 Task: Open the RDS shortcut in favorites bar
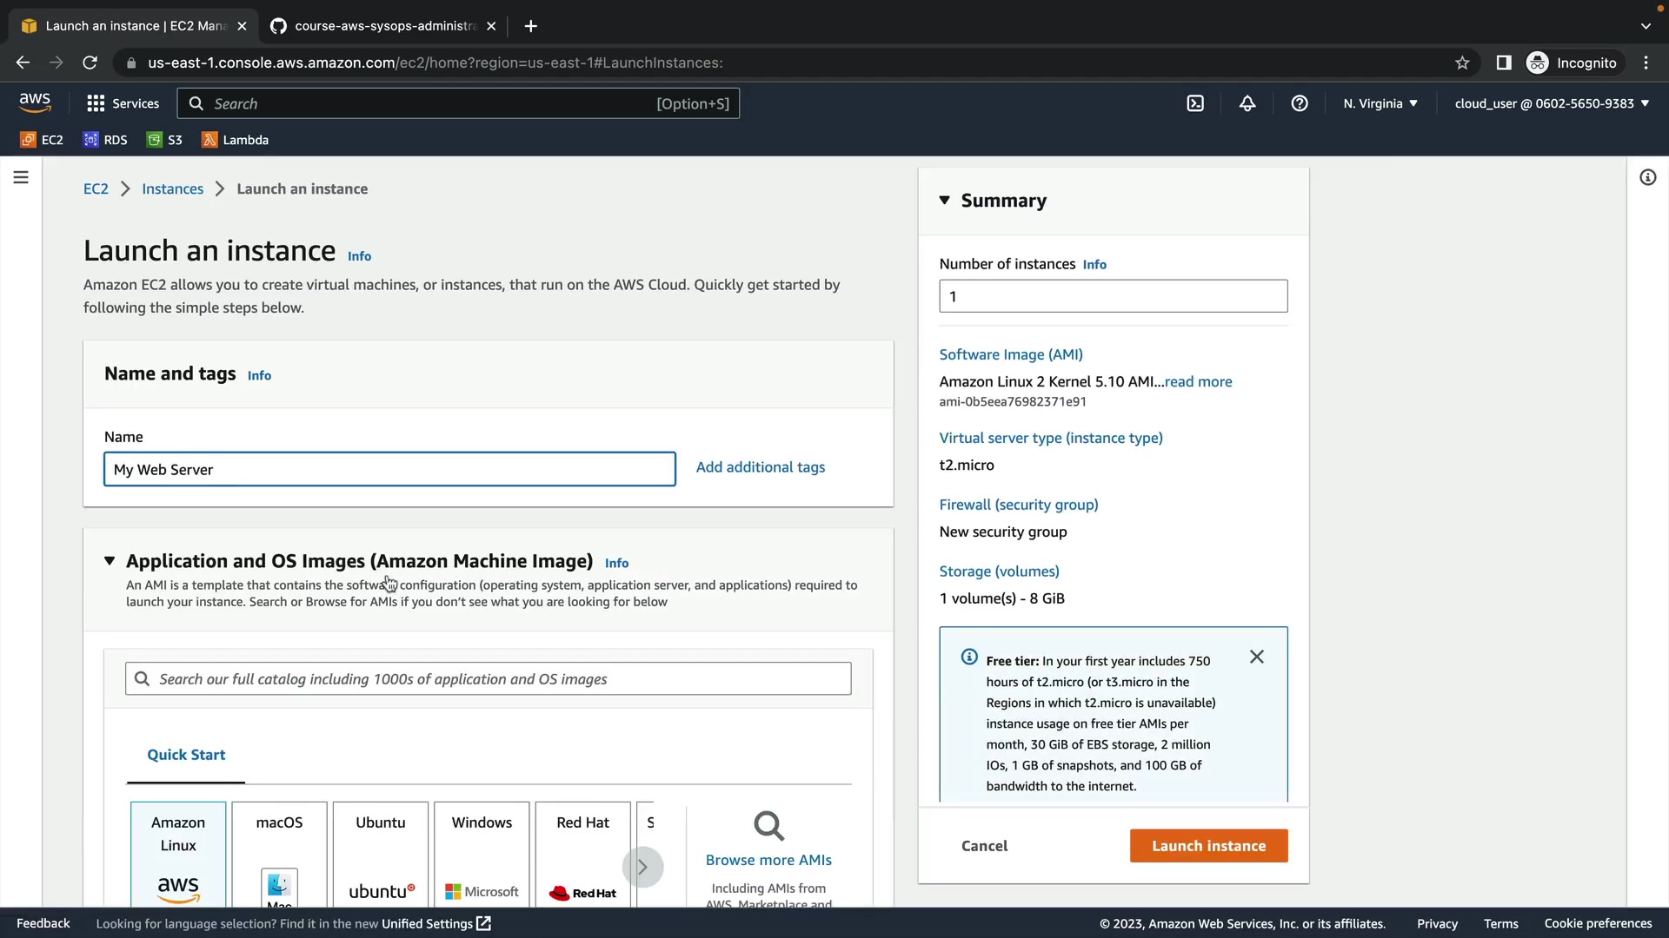click(105, 140)
